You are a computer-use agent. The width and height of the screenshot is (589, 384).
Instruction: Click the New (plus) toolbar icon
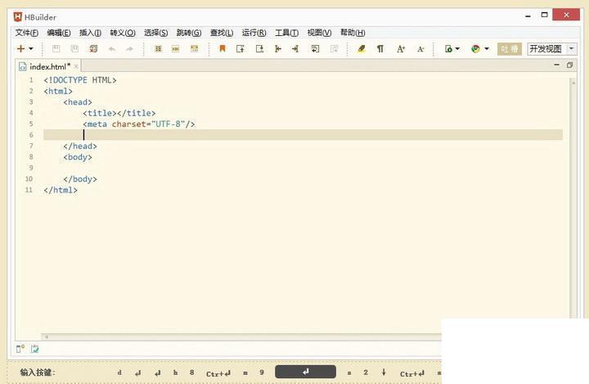pos(20,48)
